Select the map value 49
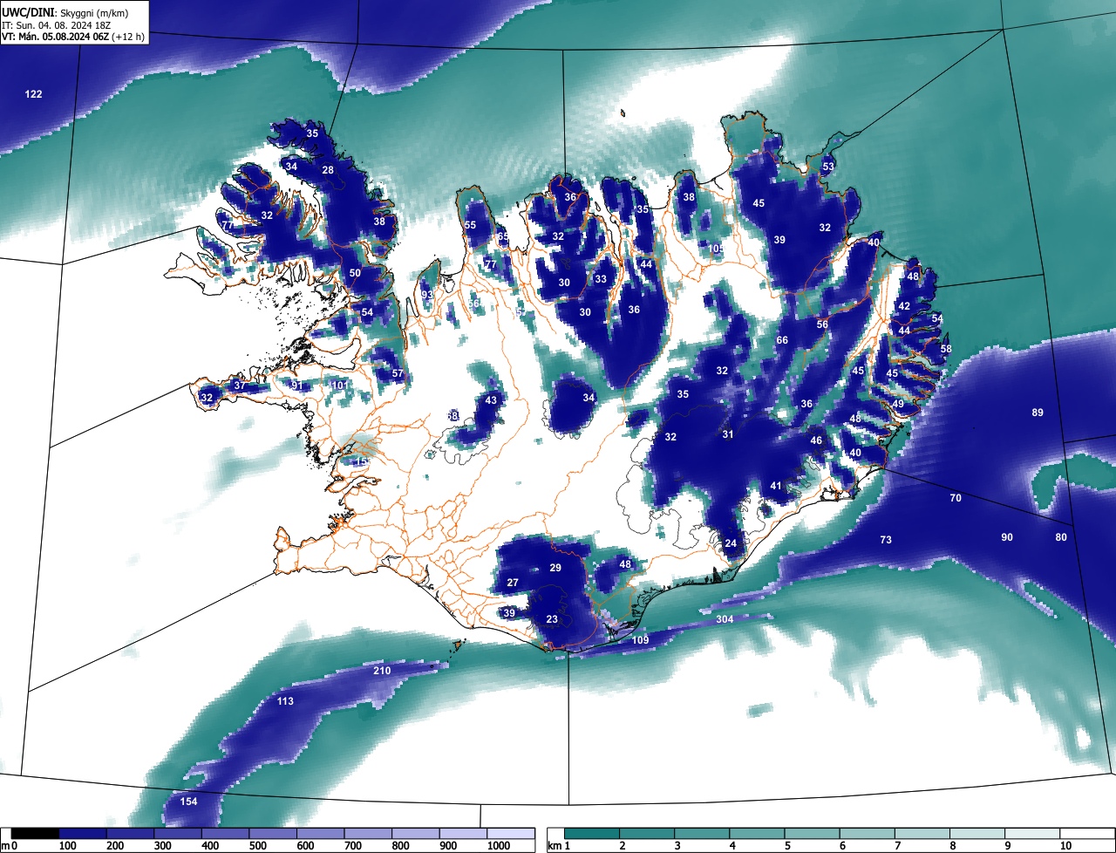This screenshot has height=853, width=1116. click(x=898, y=404)
